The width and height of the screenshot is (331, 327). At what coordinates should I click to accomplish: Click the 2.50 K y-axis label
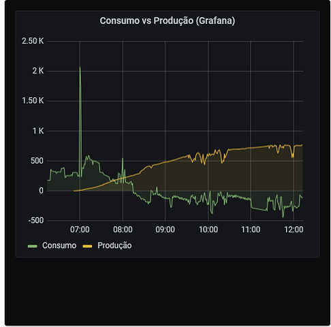pyautogui.click(x=33, y=41)
